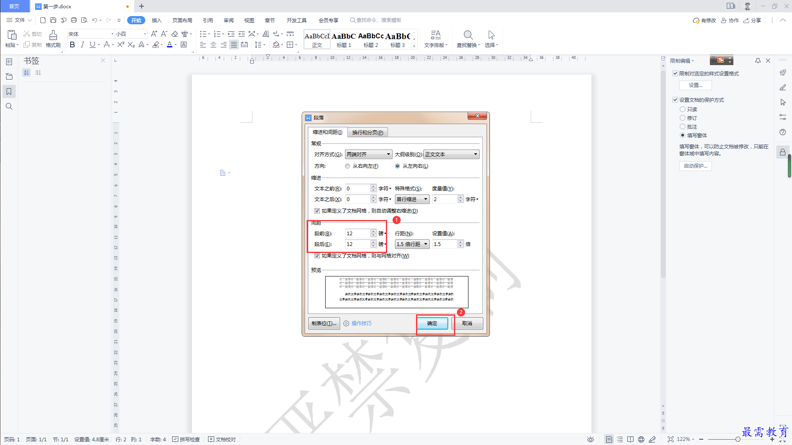792x445 pixels.
Task: Open Text Layout tool
Action: [x=436, y=39]
